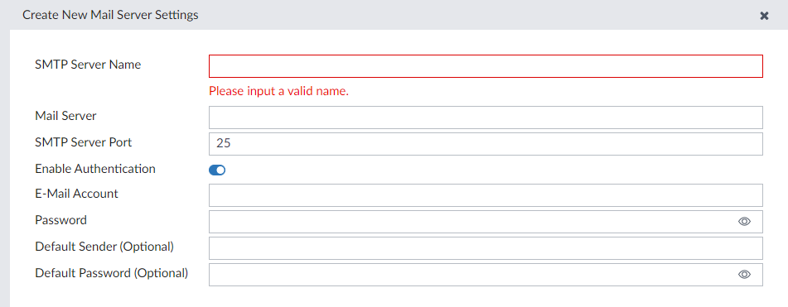The image size is (788, 307).
Task: Click the Enable Authentication label text
Action: [x=95, y=169]
